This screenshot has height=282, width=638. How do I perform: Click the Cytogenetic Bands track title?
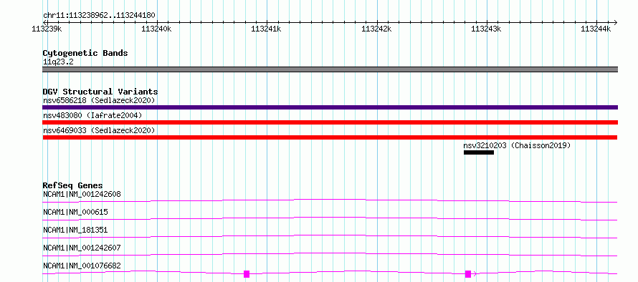click(x=85, y=53)
